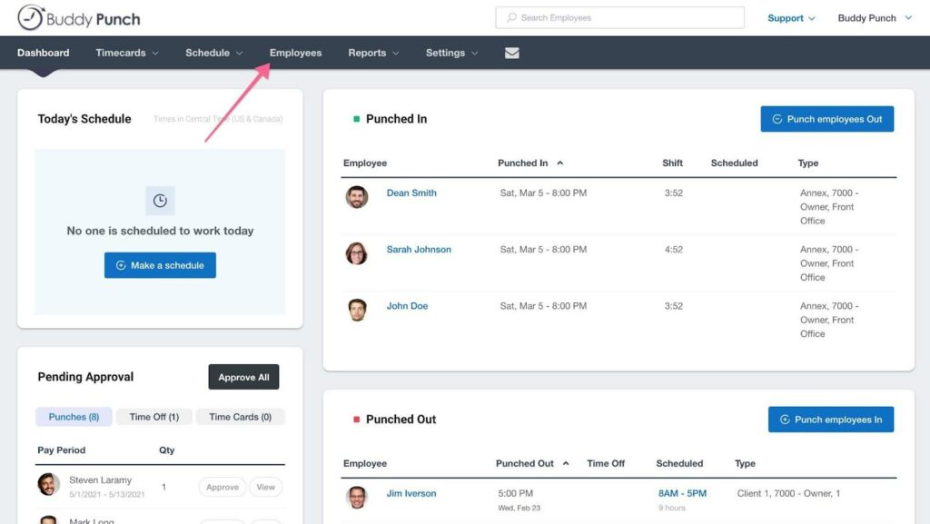Click the green Punched In status indicator
The image size is (930, 524).
356,119
